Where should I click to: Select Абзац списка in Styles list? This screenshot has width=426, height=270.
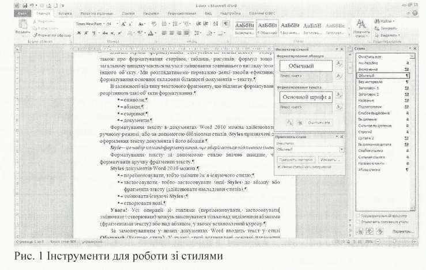tap(383, 170)
